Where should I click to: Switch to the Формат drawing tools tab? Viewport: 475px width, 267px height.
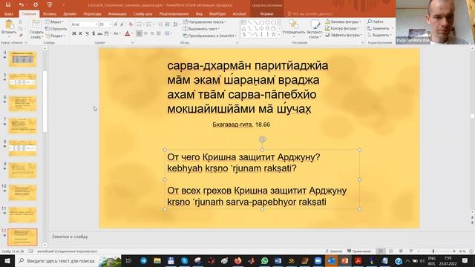tap(266, 14)
